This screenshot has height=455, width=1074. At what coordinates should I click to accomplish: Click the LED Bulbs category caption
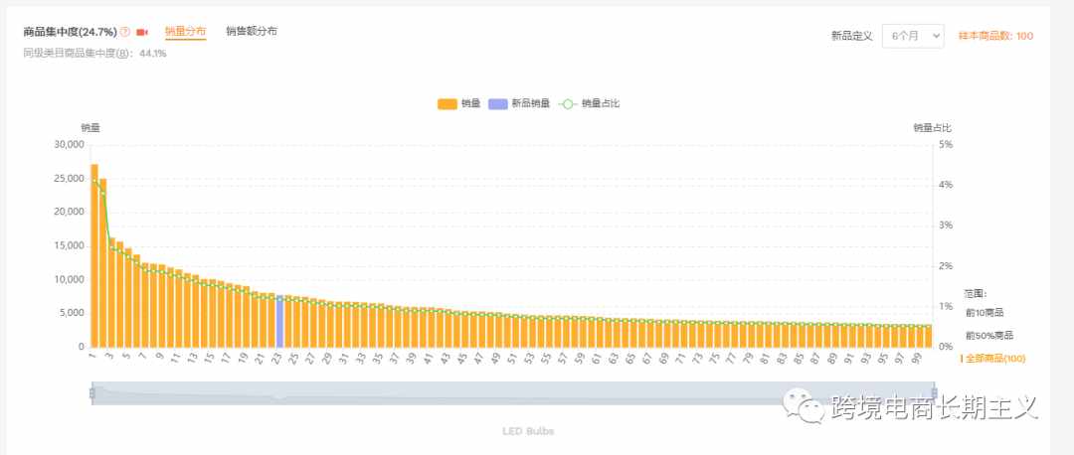click(x=528, y=431)
